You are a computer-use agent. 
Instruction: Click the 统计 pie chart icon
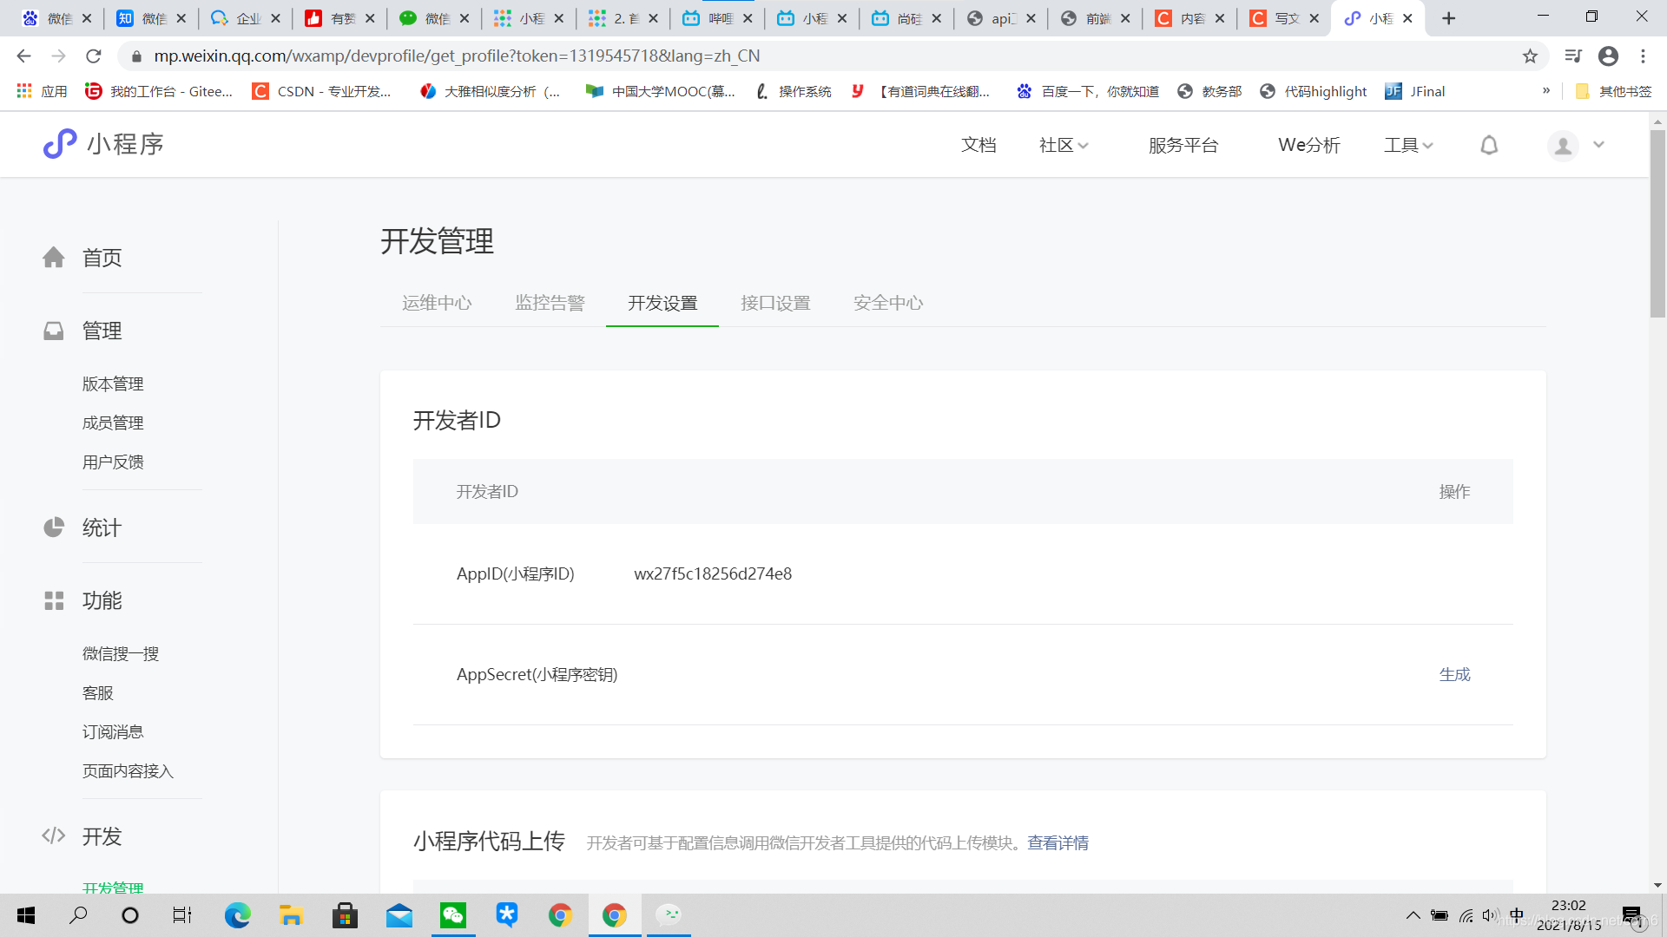pos(54,527)
